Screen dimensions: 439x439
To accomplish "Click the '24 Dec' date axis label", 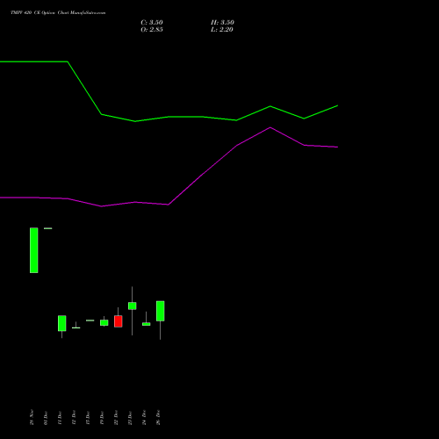I will [144, 418].
